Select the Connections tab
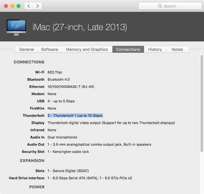 [x=128, y=49]
